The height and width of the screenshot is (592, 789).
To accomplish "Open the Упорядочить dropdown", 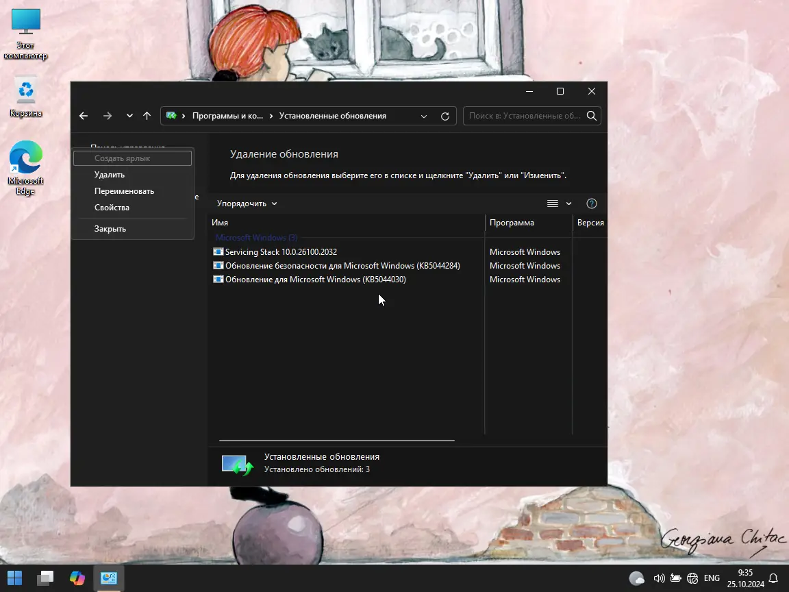I will (x=246, y=203).
